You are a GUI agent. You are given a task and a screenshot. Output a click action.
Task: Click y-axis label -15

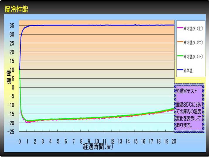[11, 114]
